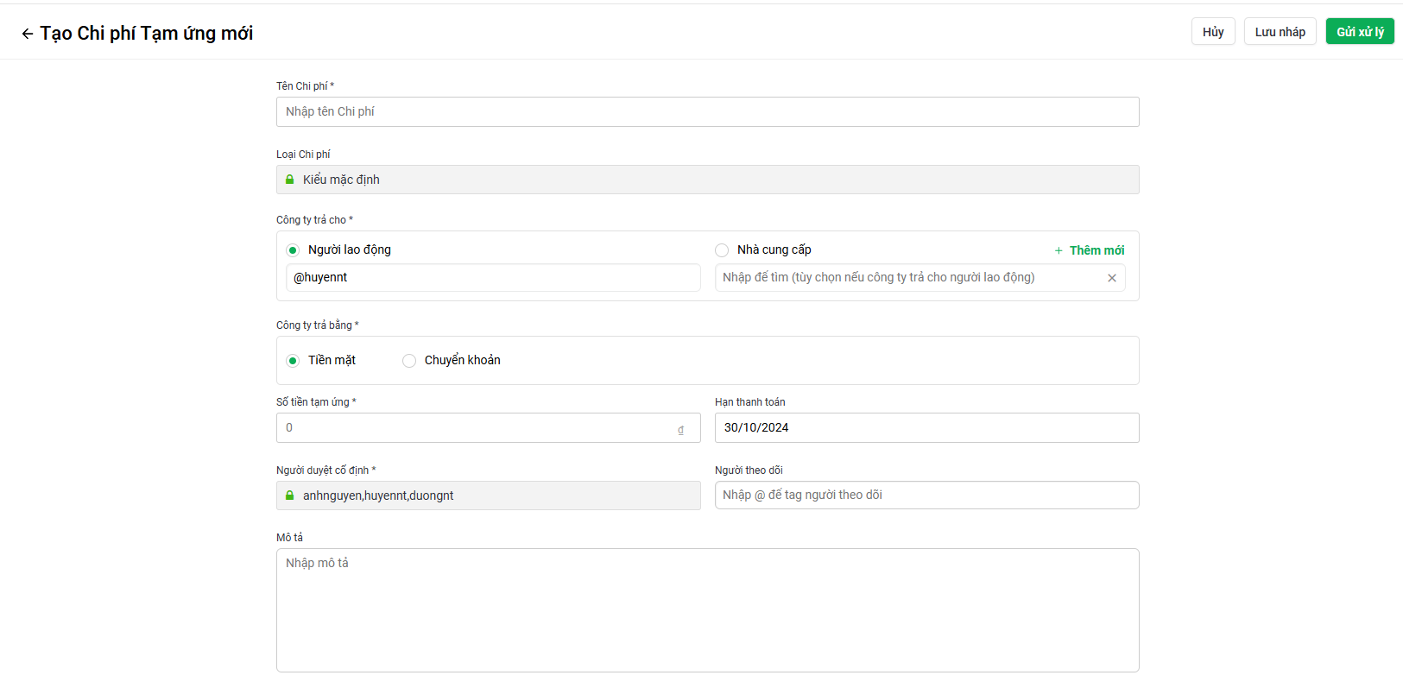This screenshot has height=688, width=1403.
Task: Click the Mô tả label
Action: click(x=289, y=538)
